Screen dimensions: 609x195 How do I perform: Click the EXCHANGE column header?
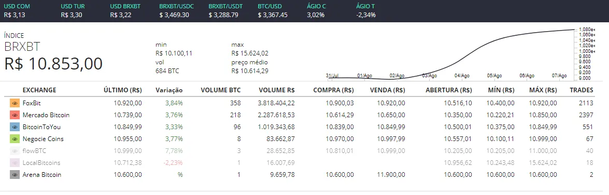39,90
